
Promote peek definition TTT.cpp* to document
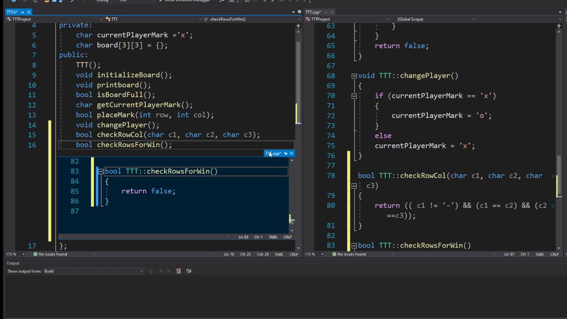(286, 153)
